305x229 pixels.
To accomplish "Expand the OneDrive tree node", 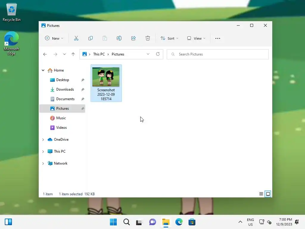I will [43, 140].
